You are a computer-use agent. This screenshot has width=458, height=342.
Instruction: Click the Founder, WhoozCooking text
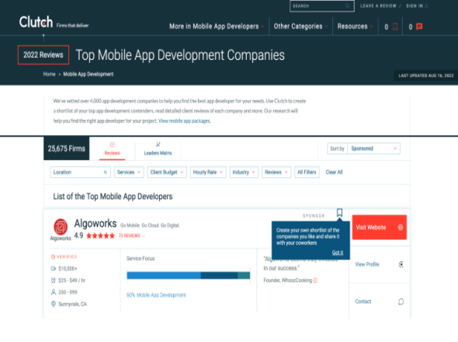288,281
